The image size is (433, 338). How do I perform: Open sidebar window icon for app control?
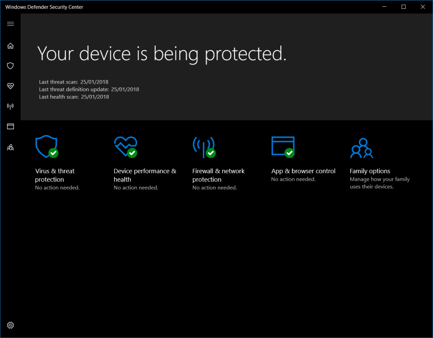[11, 127]
